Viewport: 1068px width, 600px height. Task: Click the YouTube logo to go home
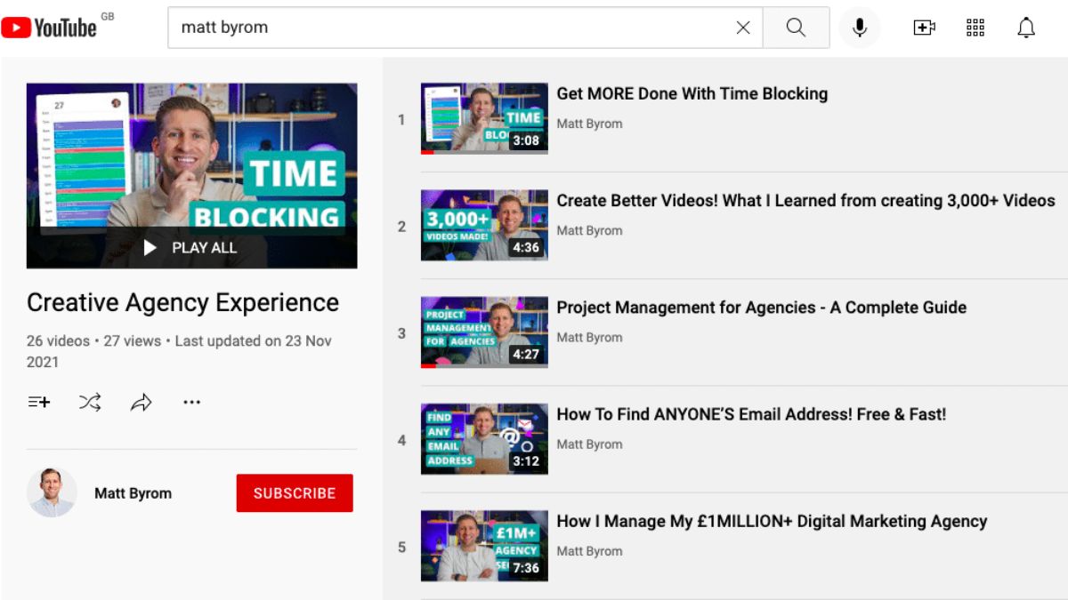51,26
